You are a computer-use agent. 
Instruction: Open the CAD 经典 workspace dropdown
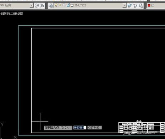tap(31, 5)
